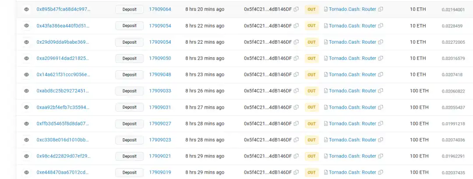This screenshot has height=179, width=473.
Task: Copy the Tornado.Cash Router address in the 17909050 row
Action: click(x=381, y=59)
